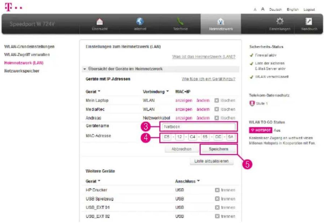Click the delete icon for Andreas
Screen dimensions: 324x223
click(216, 118)
